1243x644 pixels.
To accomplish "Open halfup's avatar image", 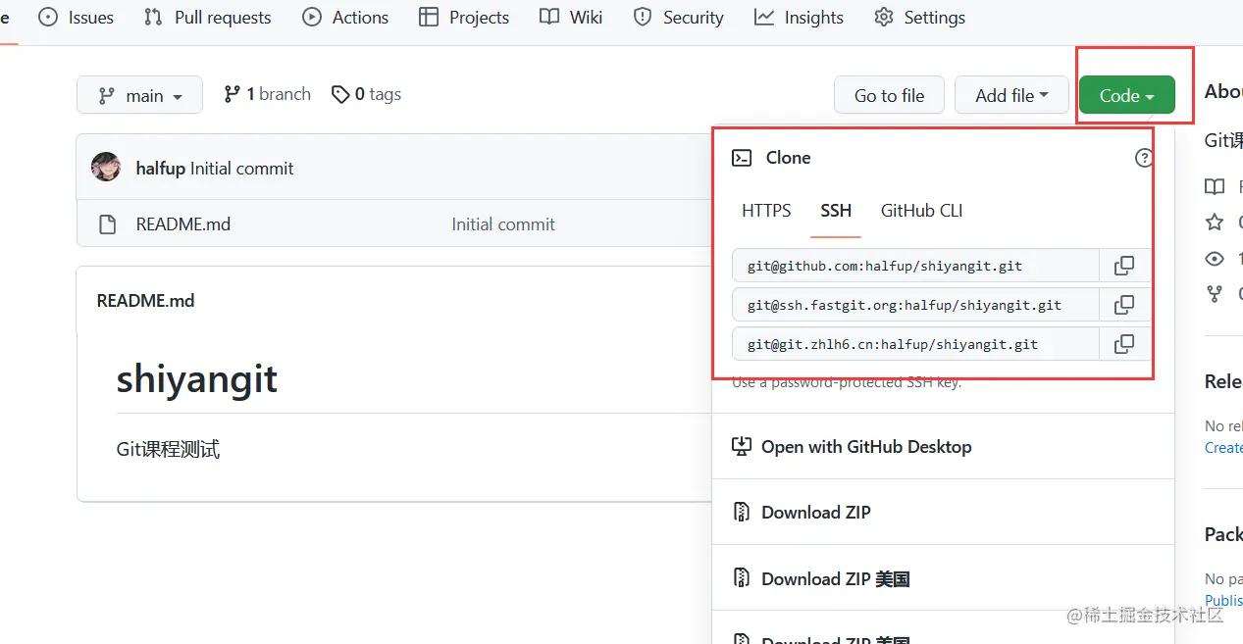I will tap(106, 168).
